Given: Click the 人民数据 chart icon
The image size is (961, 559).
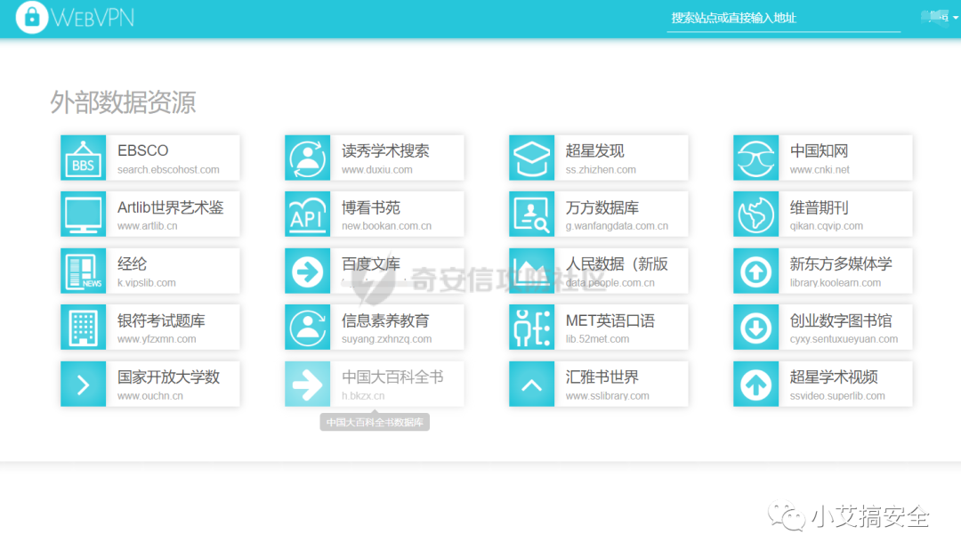Looking at the screenshot, I should 532,271.
